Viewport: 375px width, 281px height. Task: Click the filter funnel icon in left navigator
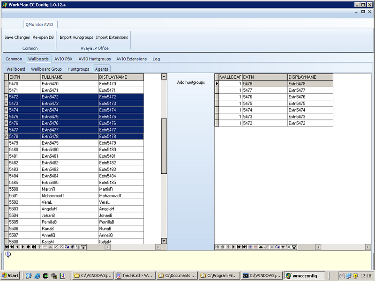pos(83,246)
